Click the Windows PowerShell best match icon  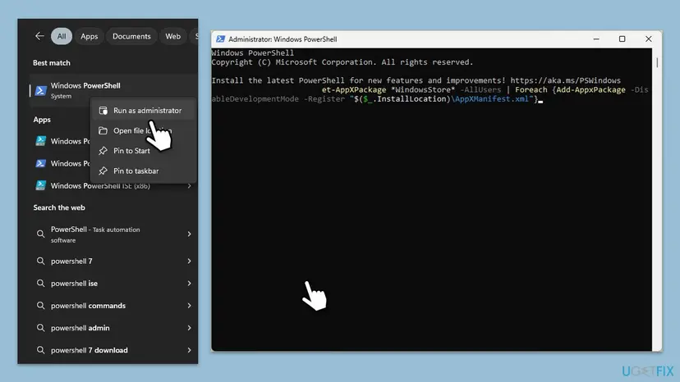tap(41, 90)
